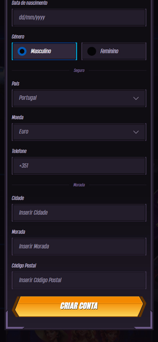
Task: Choose the Feminino gender option box
Action: [x=114, y=51]
